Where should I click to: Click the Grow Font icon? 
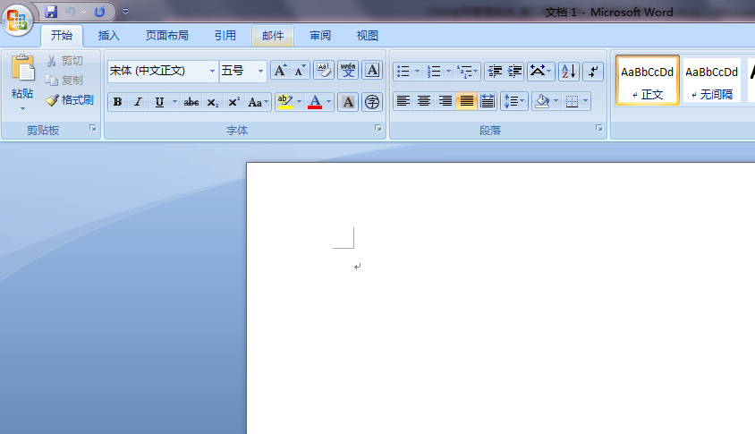point(281,71)
